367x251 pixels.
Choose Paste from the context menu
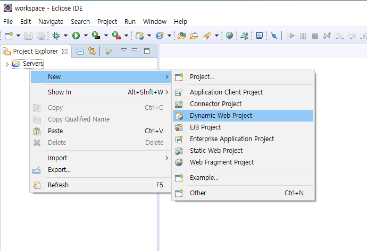coord(101,131)
